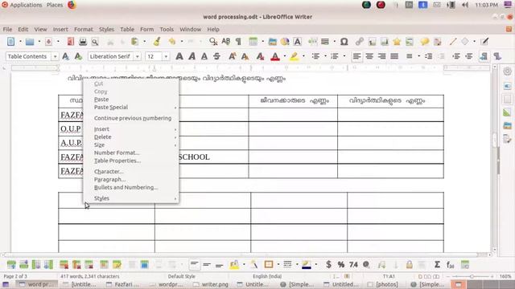Click the Undo arrow icon
The image size is (515, 289).
pyautogui.click(x=171, y=42)
